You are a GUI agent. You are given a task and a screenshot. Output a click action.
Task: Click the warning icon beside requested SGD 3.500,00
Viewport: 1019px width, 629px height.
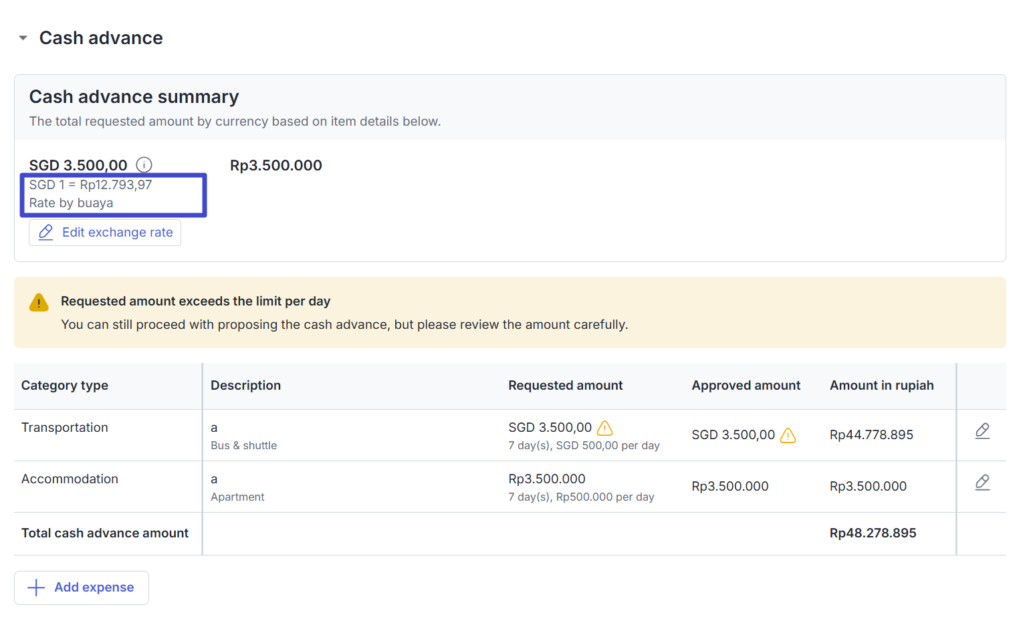point(604,428)
